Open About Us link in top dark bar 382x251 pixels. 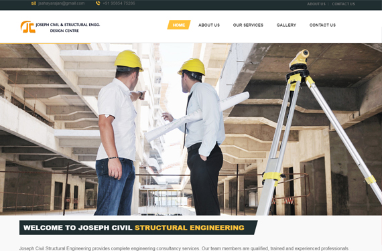[x=316, y=4]
